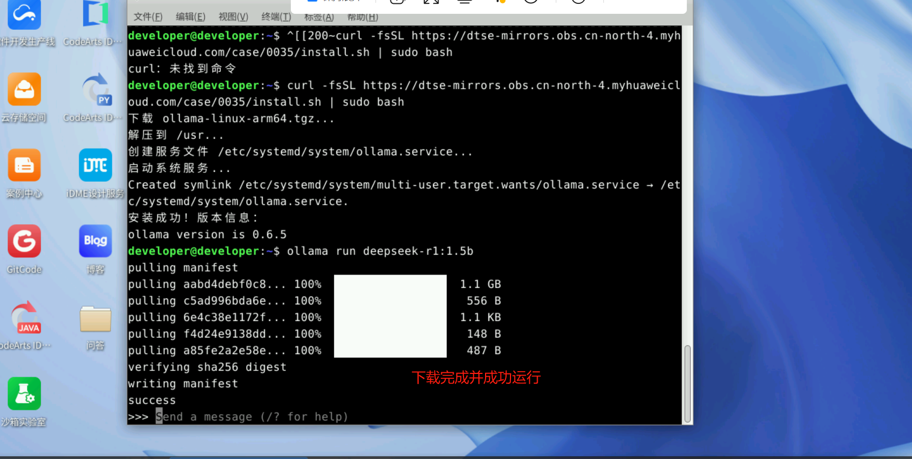Click the '启动系统服务...' output line

coord(179,168)
